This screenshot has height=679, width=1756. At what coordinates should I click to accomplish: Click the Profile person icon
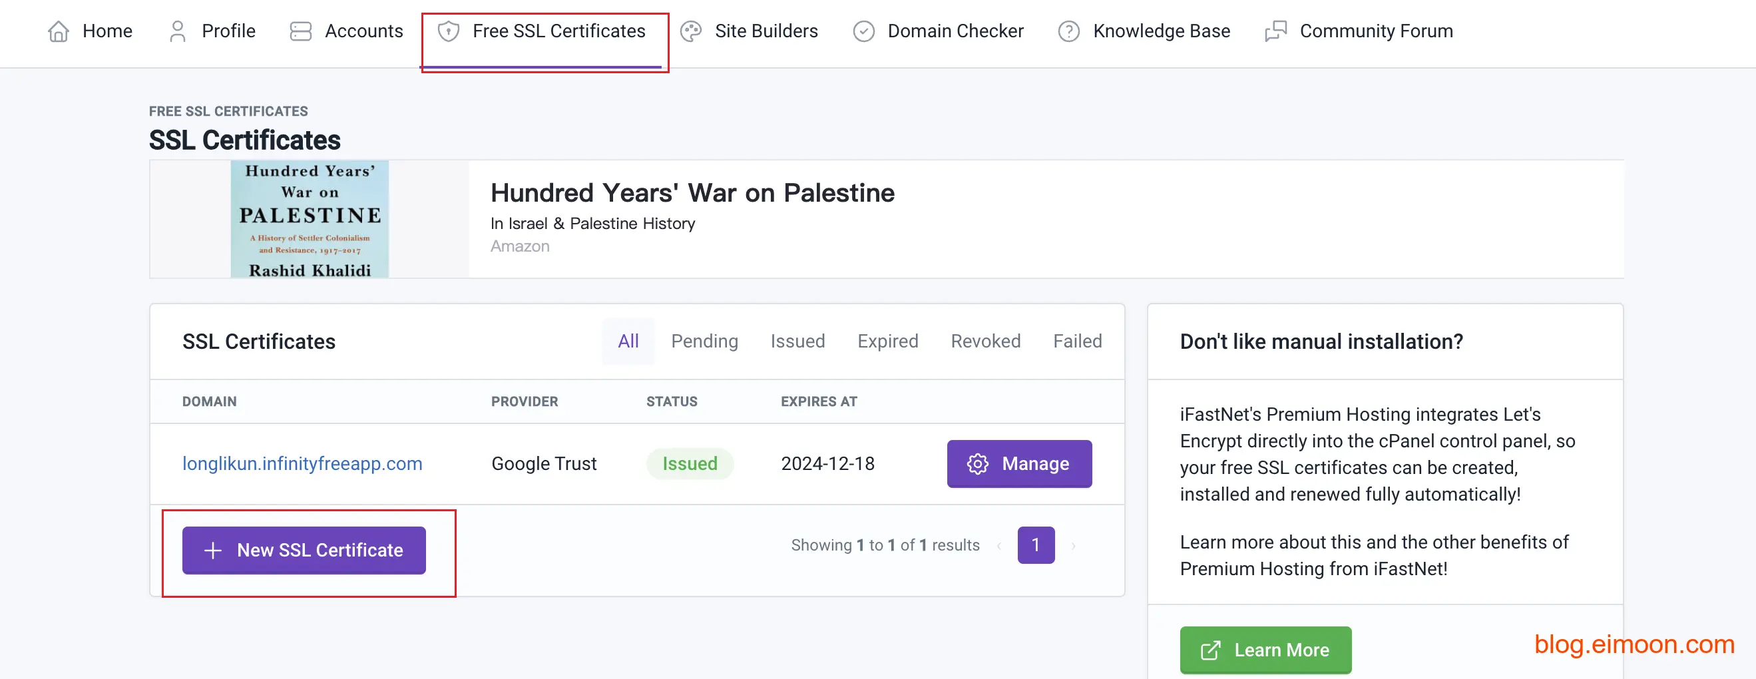pos(177,31)
